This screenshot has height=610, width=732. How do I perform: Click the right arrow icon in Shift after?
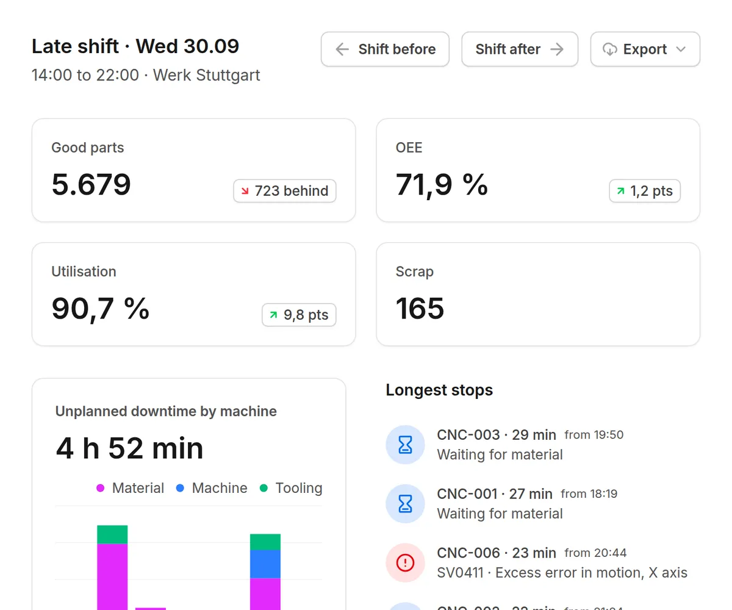(x=557, y=49)
